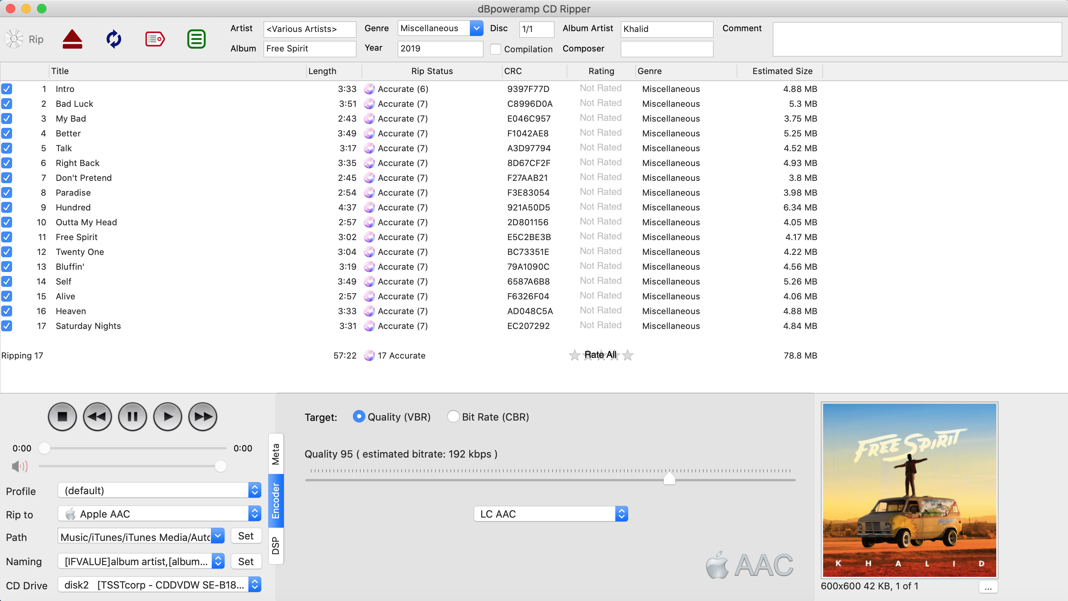Click the Album Artist input field
The height and width of the screenshot is (601, 1068).
tap(664, 28)
